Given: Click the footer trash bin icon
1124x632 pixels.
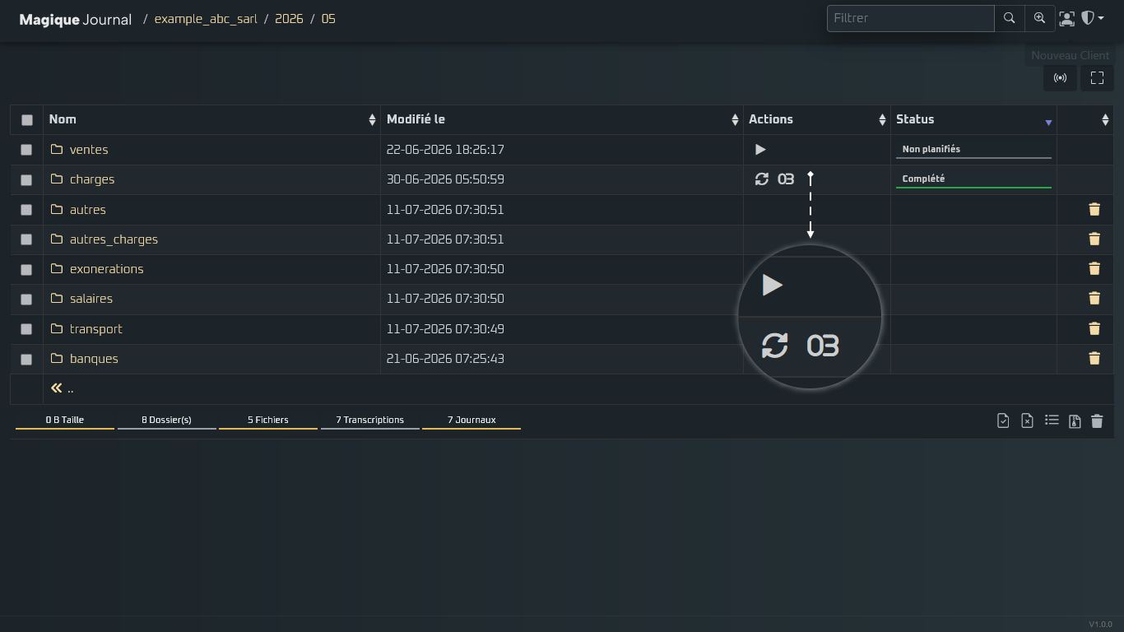Looking at the screenshot, I should (x=1097, y=421).
